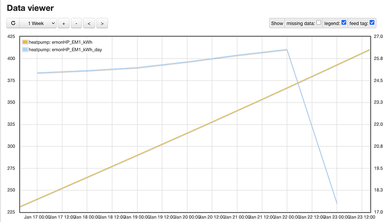391x222 pixels.
Task: Click the right axis label 23.3
Action: pyautogui.click(x=378, y=102)
